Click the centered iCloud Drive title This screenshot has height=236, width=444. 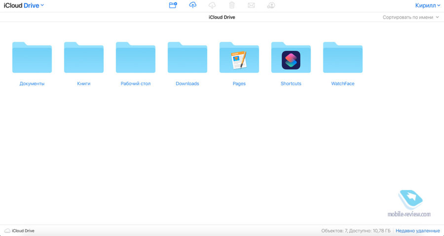(x=222, y=17)
